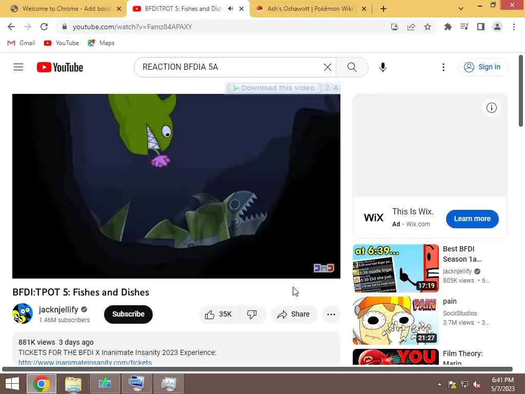Open taskbar clock showing 6:41 PM
525x394 pixels.
pos(503,384)
